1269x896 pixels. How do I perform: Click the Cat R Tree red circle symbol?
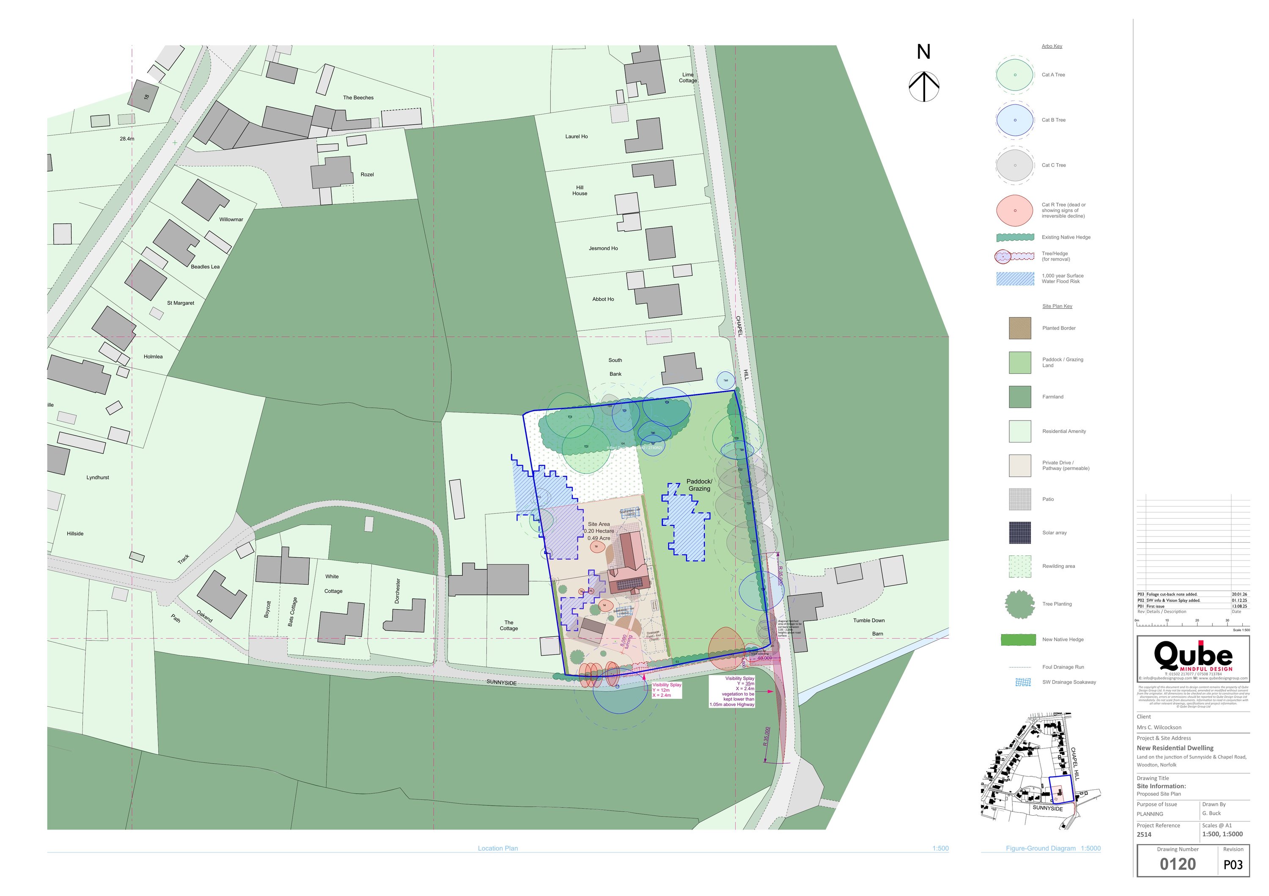click(1014, 210)
